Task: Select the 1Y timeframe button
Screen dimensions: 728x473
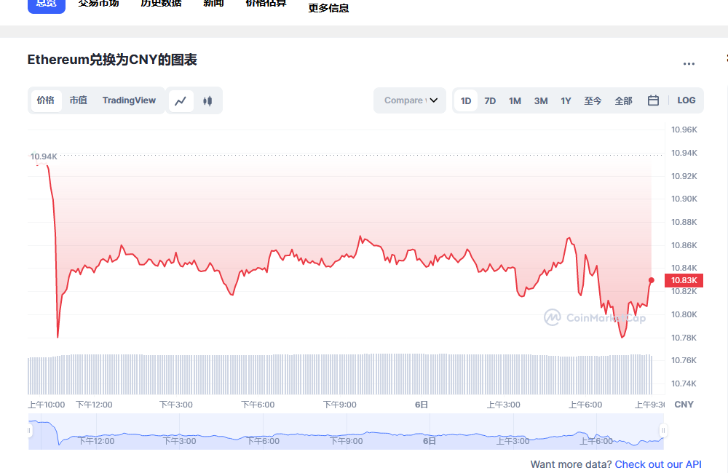Action: [x=566, y=100]
